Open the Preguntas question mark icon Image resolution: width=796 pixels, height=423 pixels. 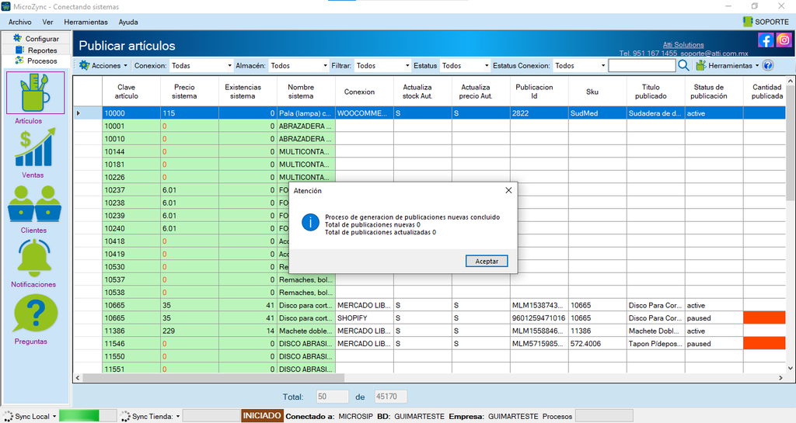tap(36, 313)
